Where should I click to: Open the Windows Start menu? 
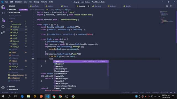click(3, 97)
